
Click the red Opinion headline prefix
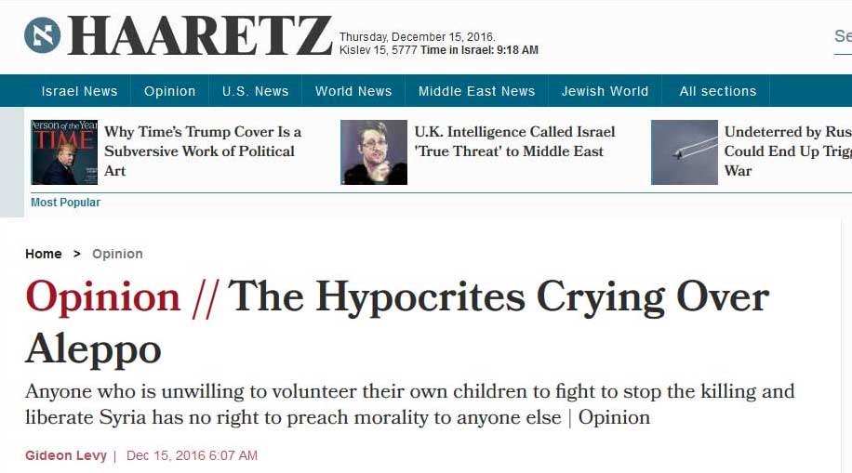pos(103,297)
